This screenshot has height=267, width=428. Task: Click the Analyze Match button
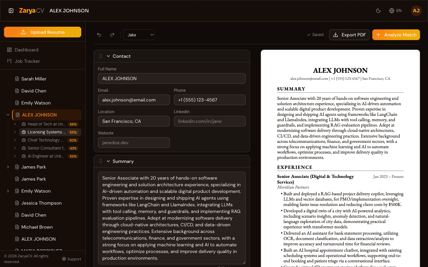pos(396,34)
